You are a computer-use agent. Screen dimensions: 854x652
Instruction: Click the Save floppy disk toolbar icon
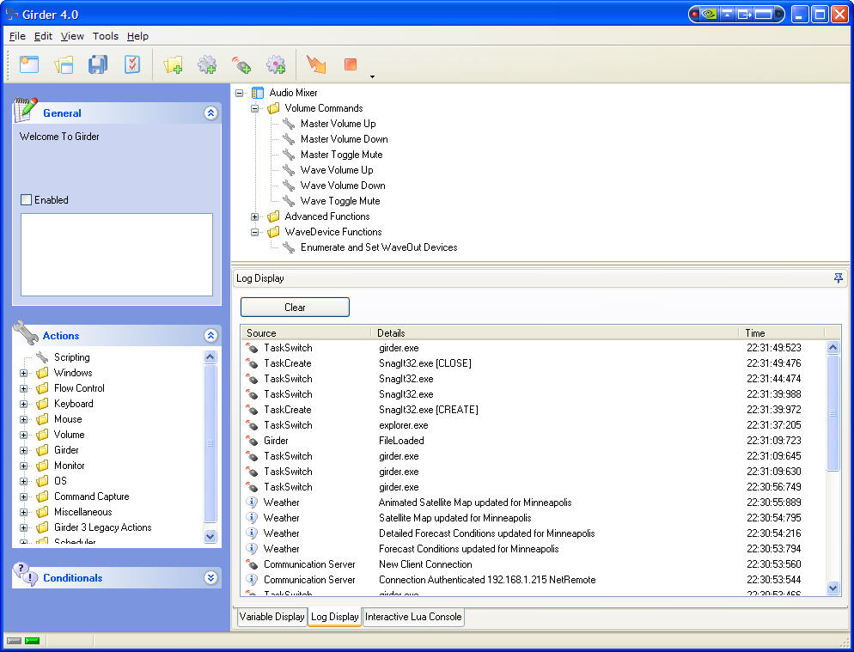(x=98, y=64)
